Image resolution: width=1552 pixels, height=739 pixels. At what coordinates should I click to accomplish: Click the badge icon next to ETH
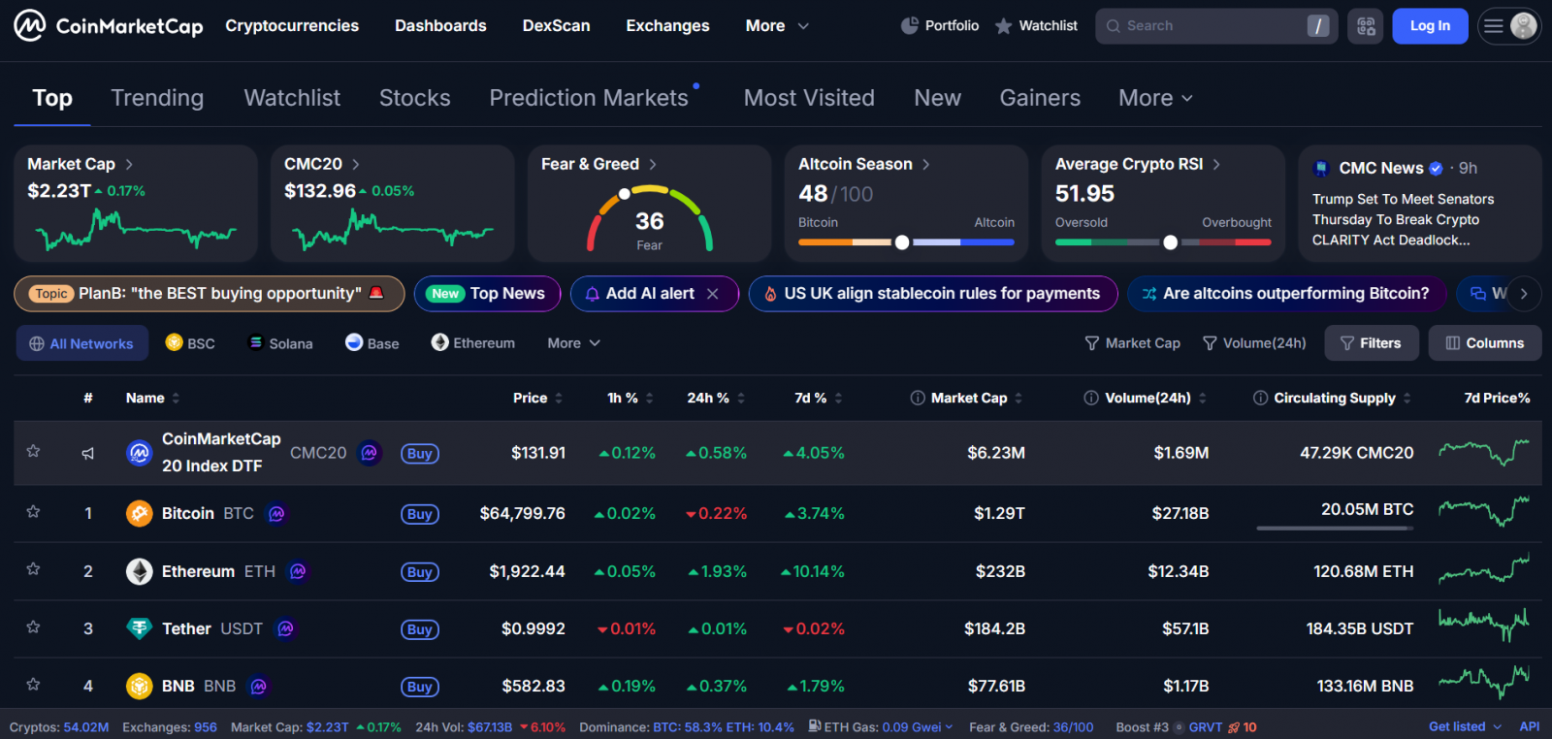click(x=298, y=572)
